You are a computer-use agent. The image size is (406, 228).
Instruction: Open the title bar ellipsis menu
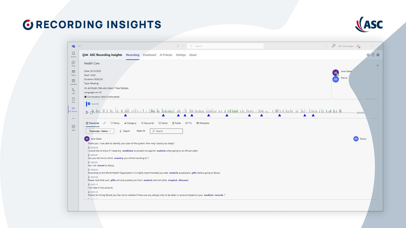[327, 46]
